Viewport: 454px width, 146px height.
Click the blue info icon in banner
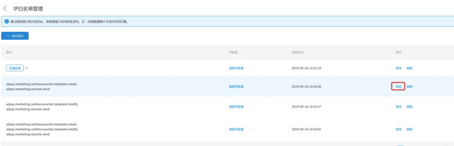coord(7,22)
